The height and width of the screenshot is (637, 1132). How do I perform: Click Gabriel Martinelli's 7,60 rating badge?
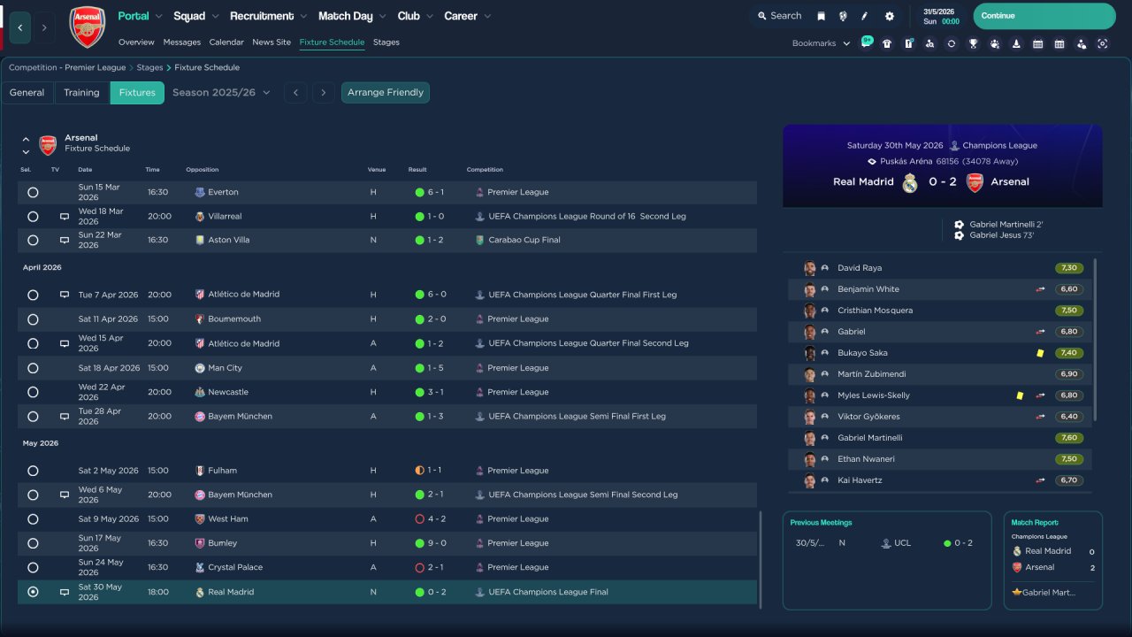click(1068, 438)
